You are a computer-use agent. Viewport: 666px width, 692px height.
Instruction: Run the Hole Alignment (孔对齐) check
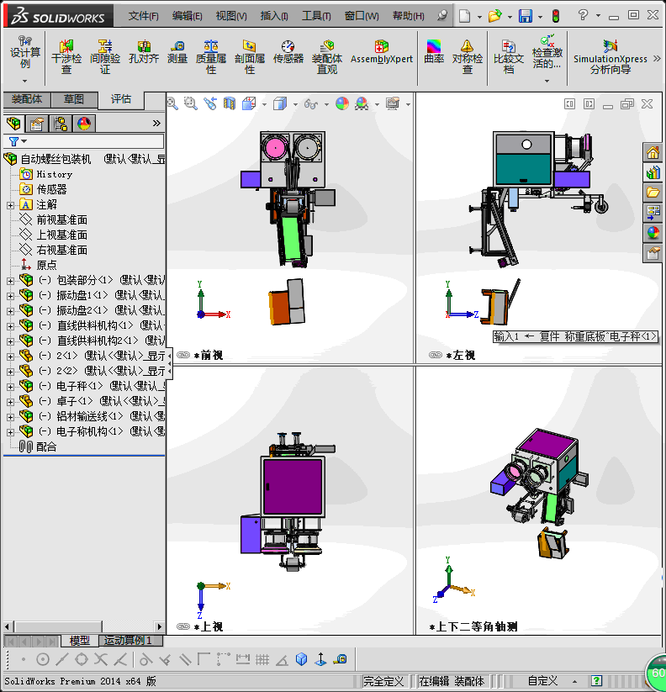(x=144, y=52)
